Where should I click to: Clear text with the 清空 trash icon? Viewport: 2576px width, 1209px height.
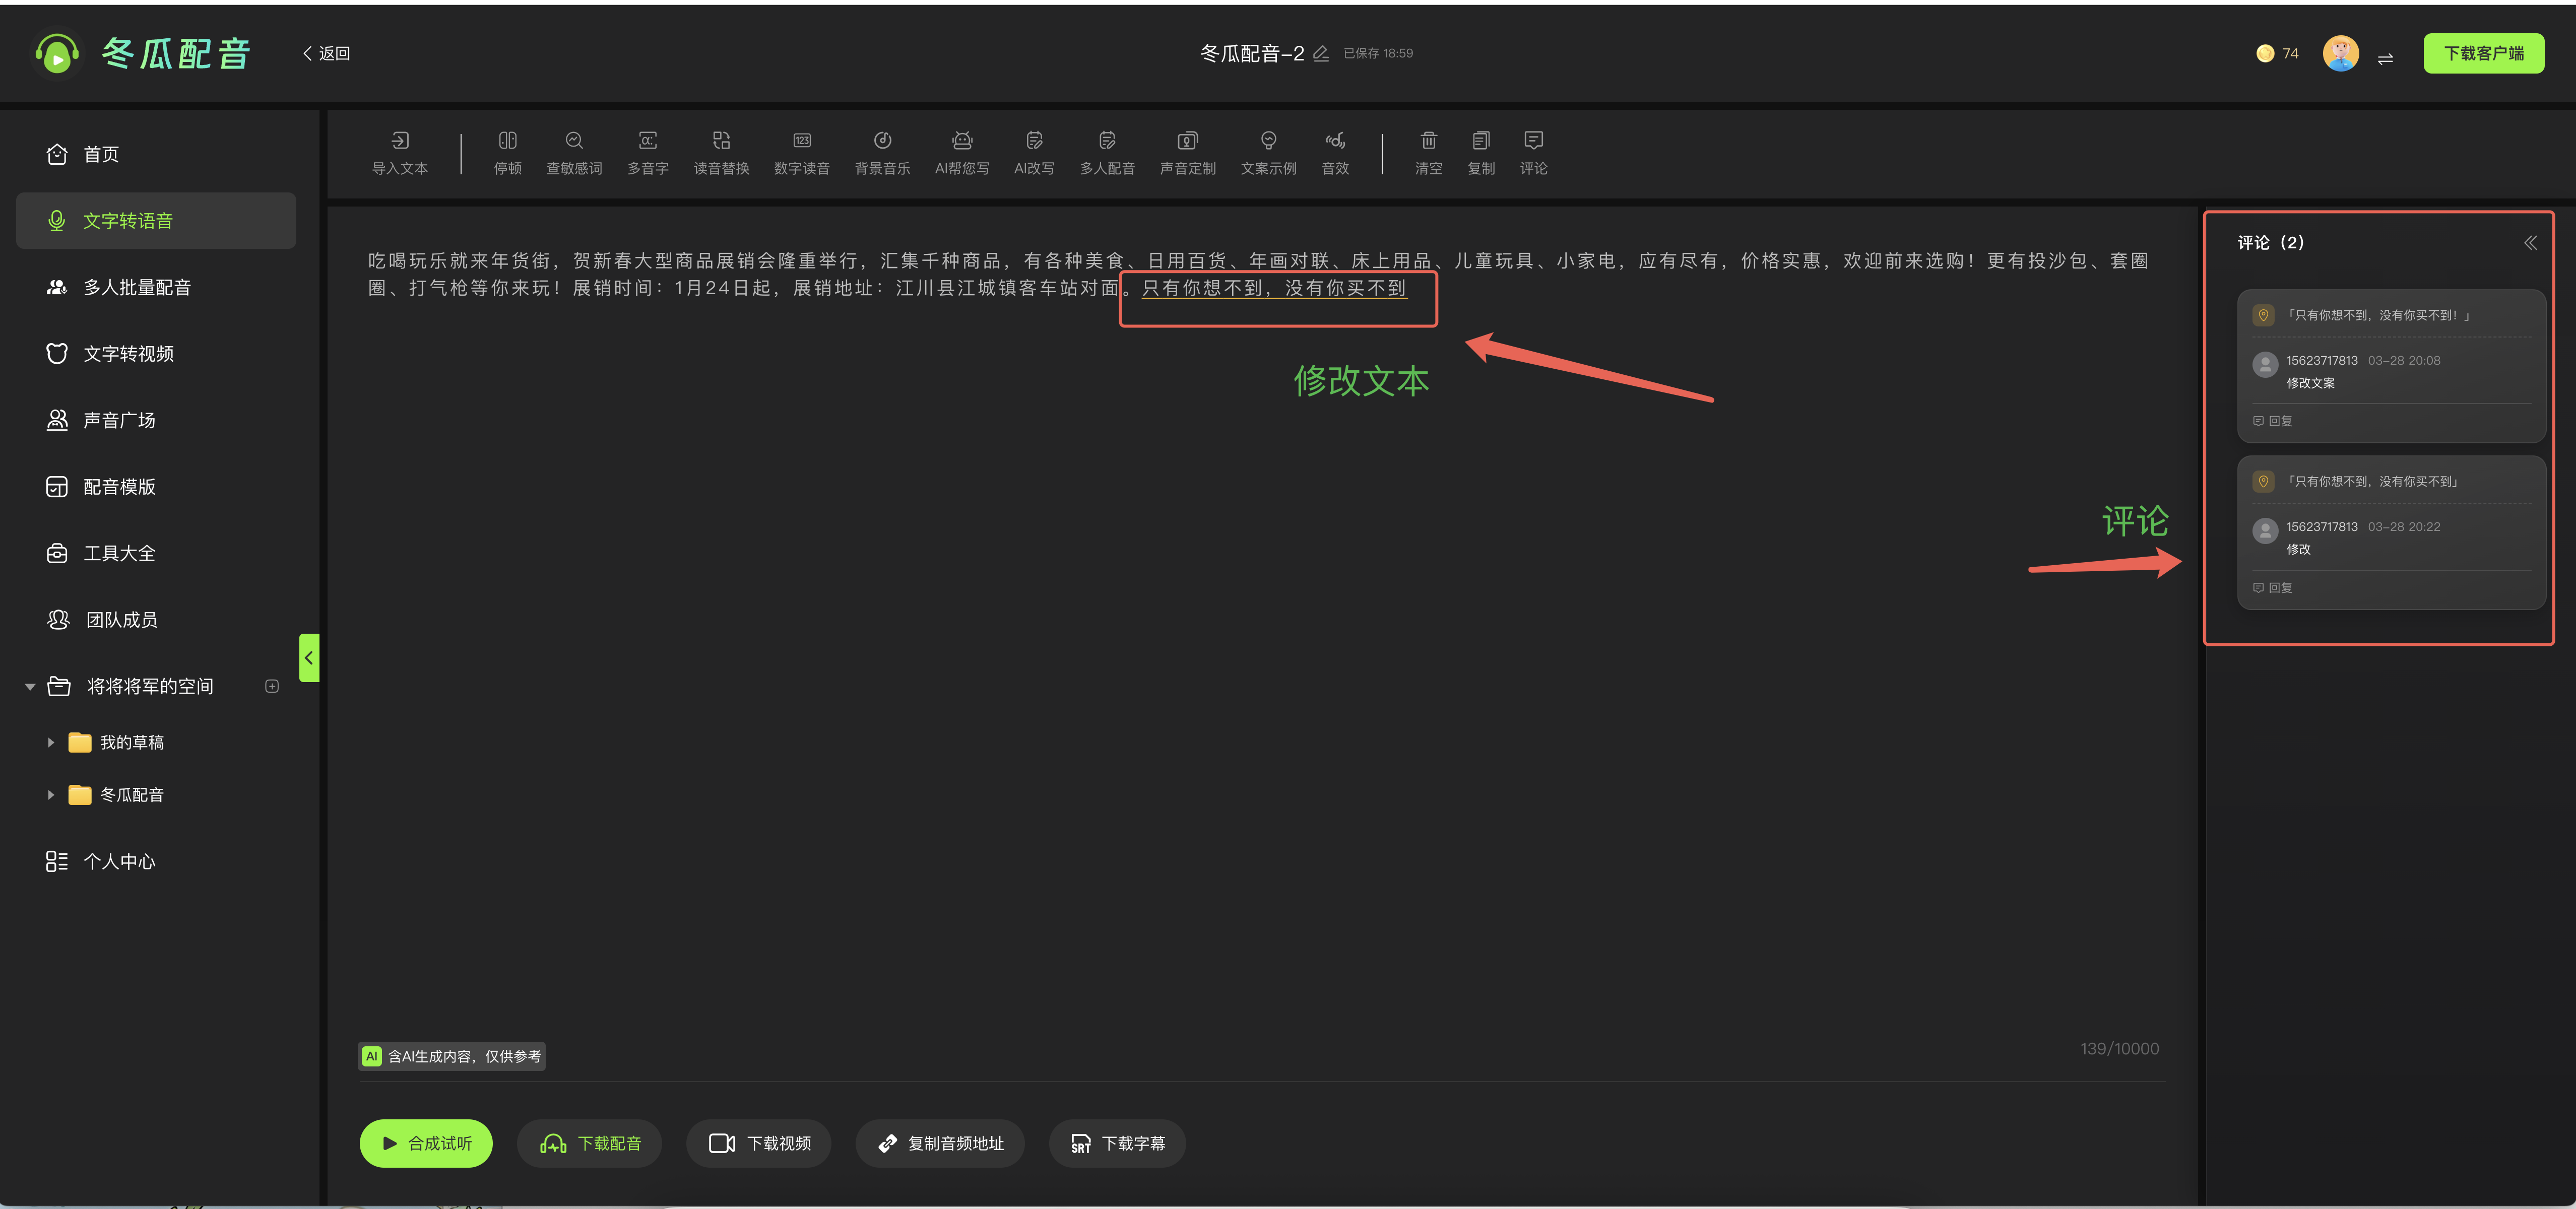coord(1428,141)
